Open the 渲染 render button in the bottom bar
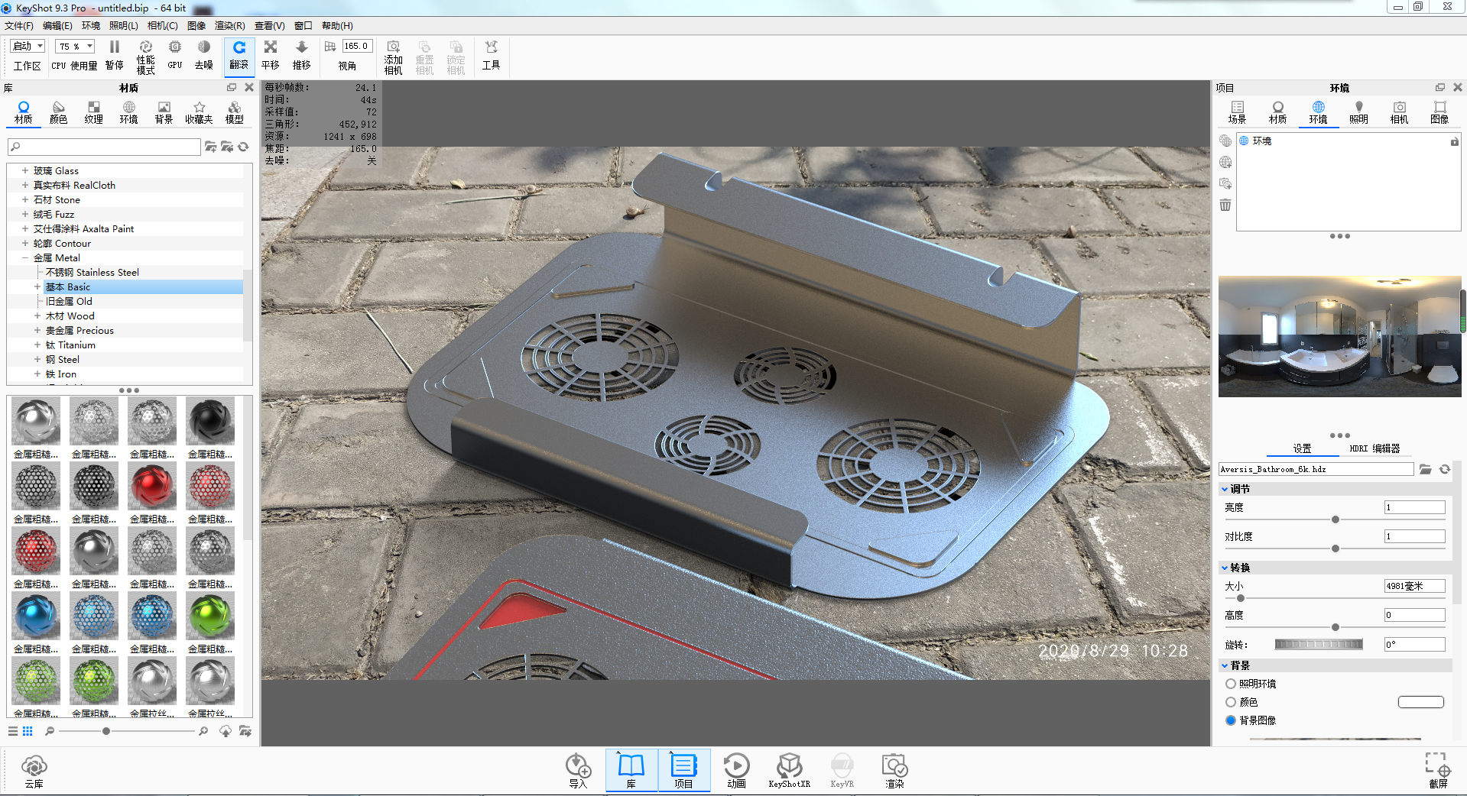The image size is (1467, 796). pos(894,770)
